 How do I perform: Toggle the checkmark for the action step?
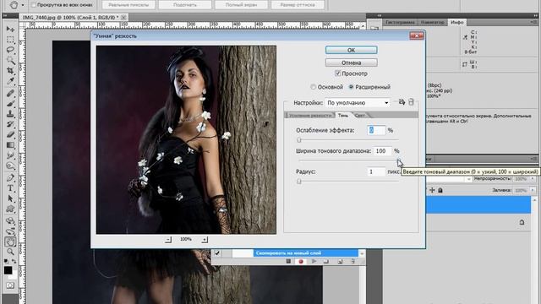click(217, 253)
